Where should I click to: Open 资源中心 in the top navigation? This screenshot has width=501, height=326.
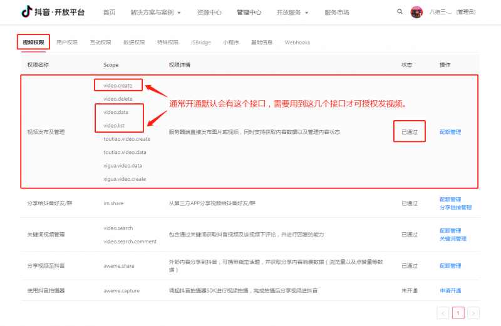208,13
